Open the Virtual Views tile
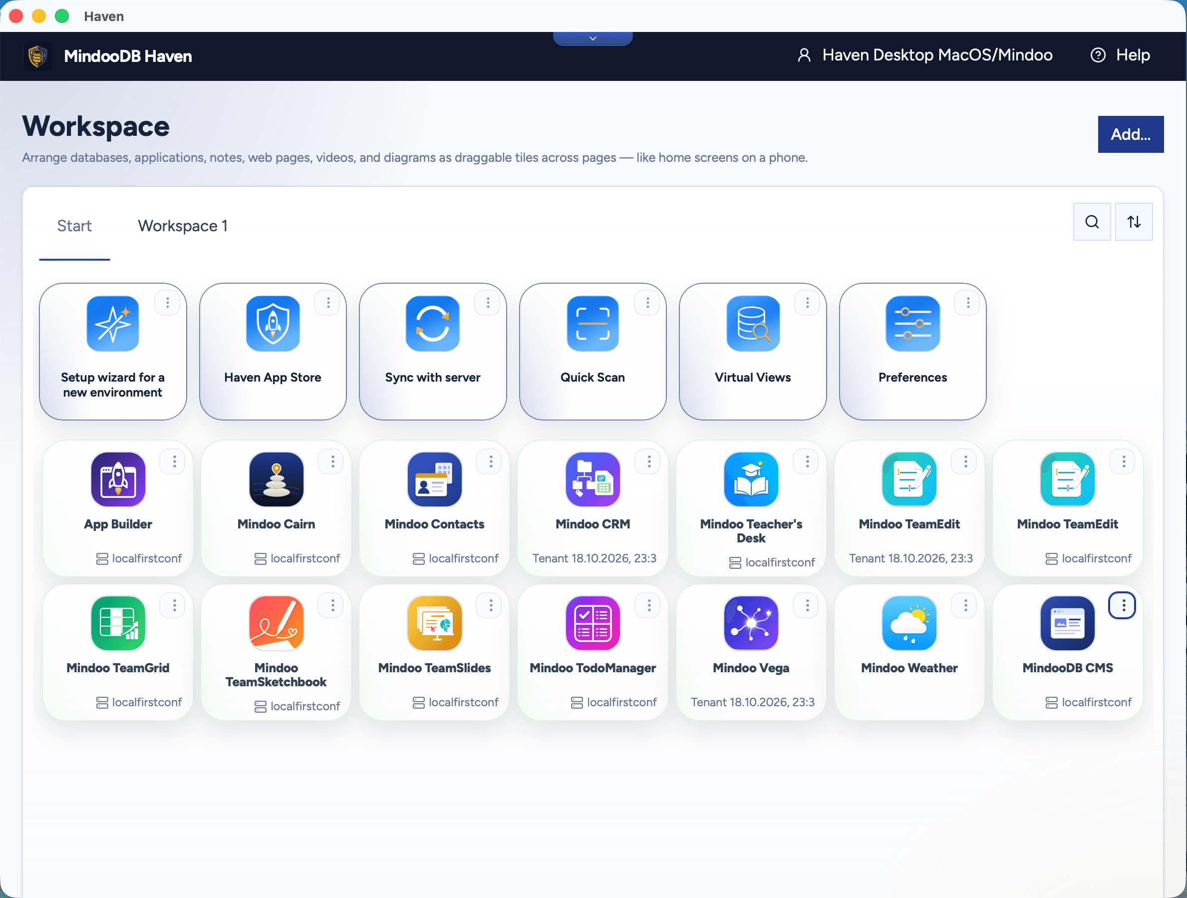This screenshot has width=1187, height=898. 752,351
